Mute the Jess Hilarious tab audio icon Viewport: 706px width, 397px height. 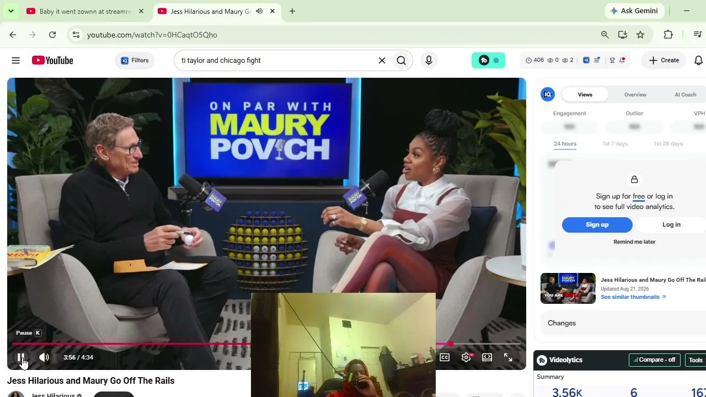[x=259, y=11]
